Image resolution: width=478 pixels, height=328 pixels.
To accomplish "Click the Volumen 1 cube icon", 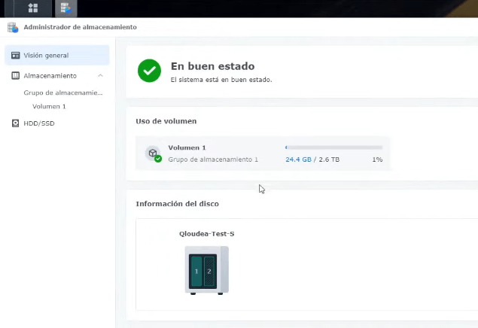I will pyautogui.click(x=153, y=153).
